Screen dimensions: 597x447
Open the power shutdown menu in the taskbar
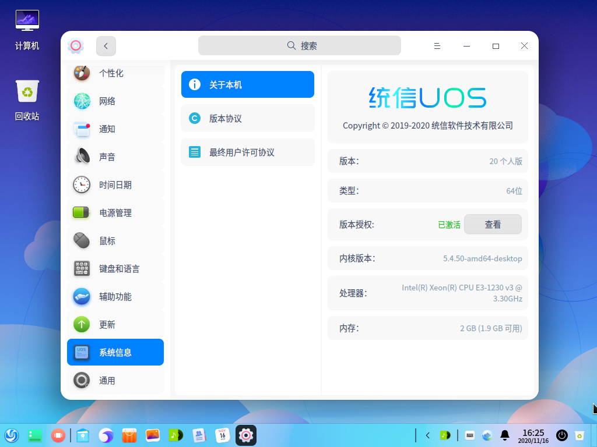coord(562,435)
